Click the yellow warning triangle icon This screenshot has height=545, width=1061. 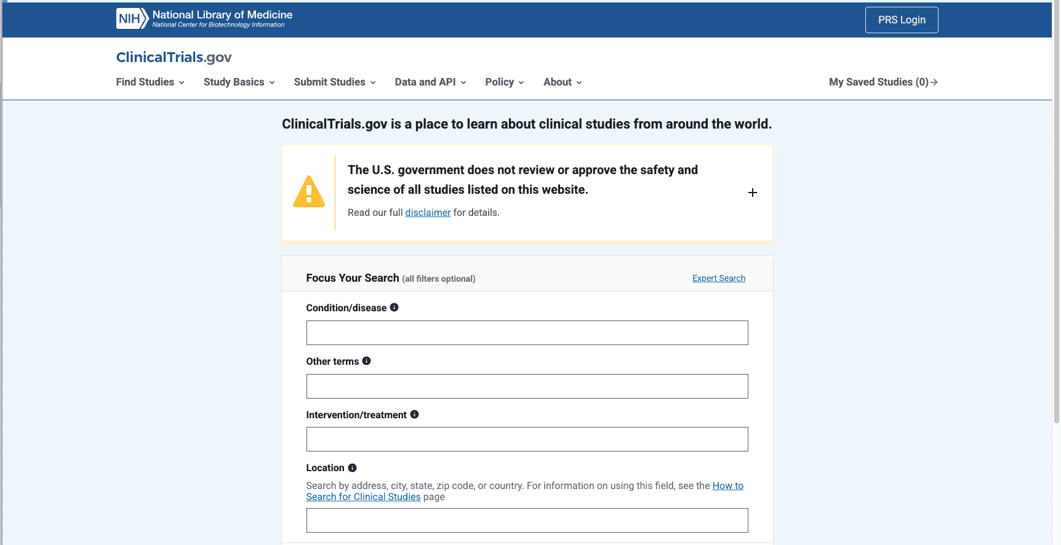point(309,192)
